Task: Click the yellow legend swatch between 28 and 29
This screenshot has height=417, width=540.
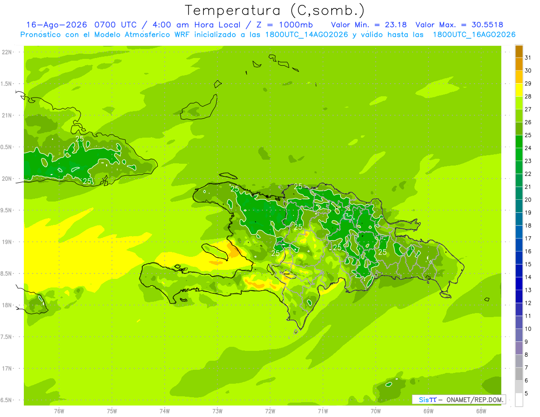Action: [519, 90]
